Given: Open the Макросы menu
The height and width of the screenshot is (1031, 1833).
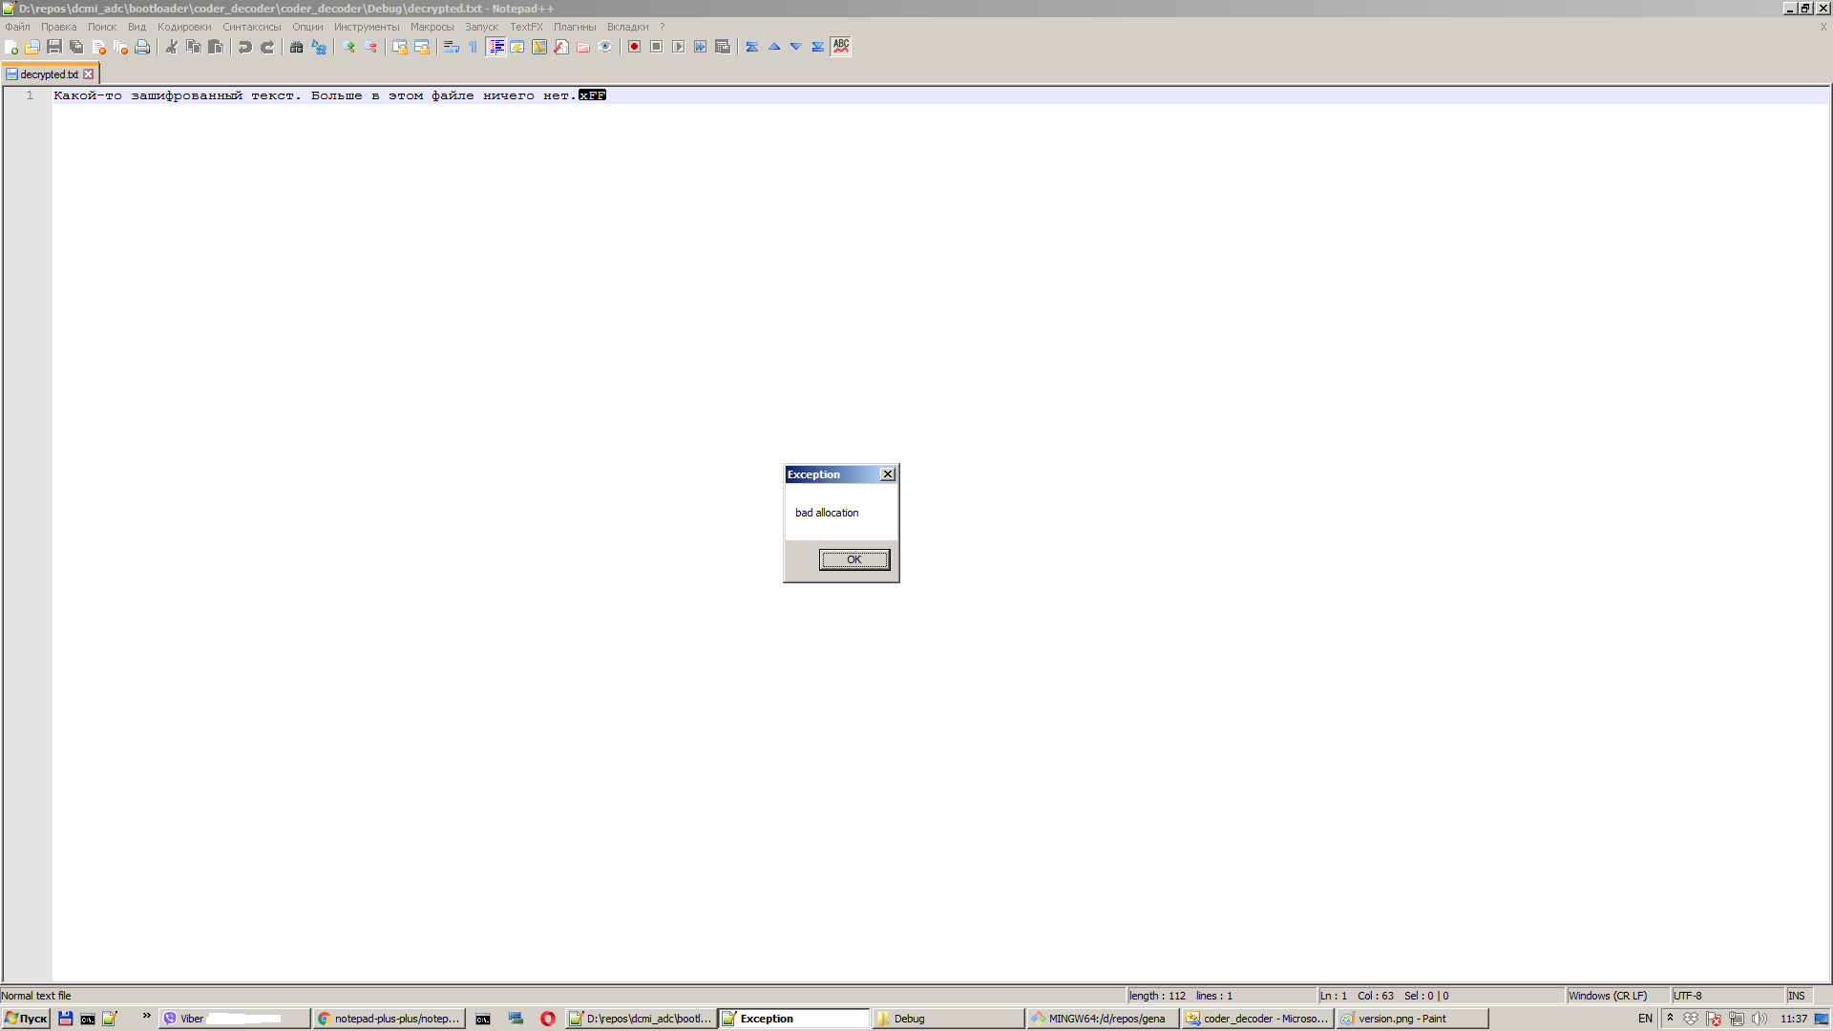Looking at the screenshot, I should coord(432,27).
